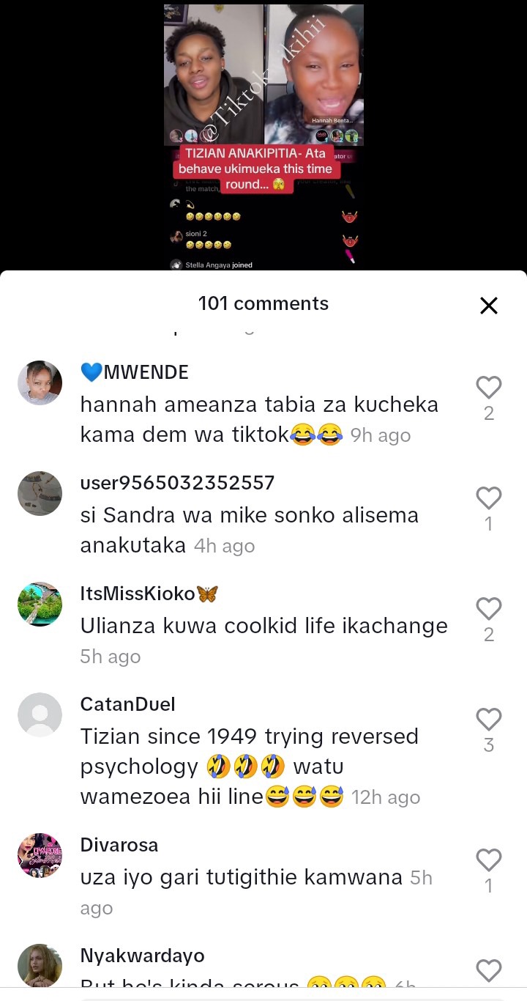Open Divarosa's profile picture
Image resolution: width=527 pixels, height=1001 pixels.
pyautogui.click(x=40, y=855)
